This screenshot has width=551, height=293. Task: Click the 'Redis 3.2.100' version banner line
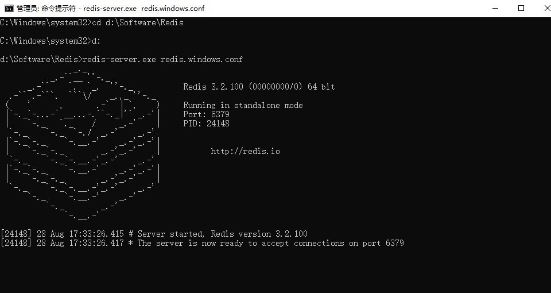[x=259, y=87]
